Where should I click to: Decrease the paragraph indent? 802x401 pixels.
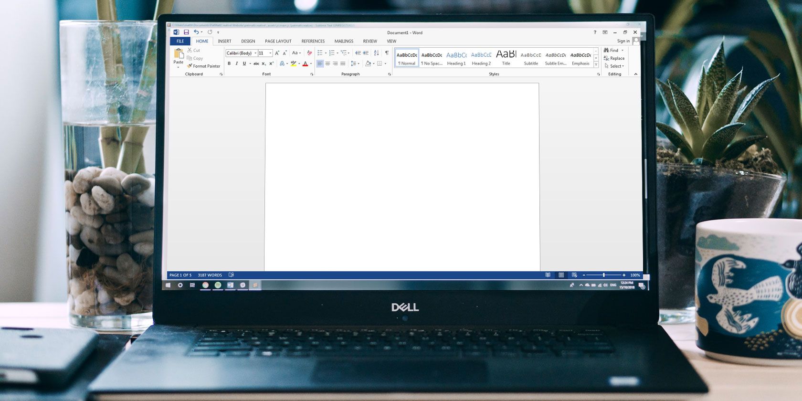click(x=358, y=53)
